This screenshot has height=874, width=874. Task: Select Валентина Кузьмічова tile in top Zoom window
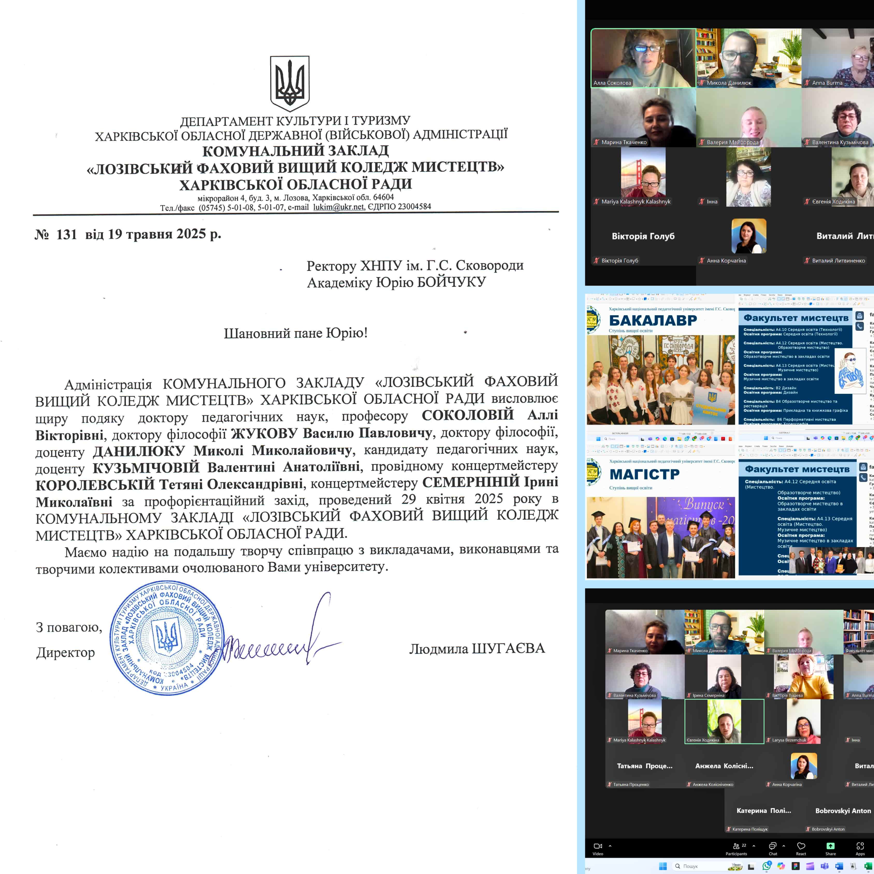click(x=838, y=117)
